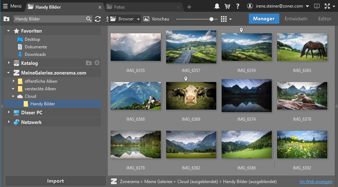
Task: Click the Import button
Action: pyautogui.click(x=55, y=181)
